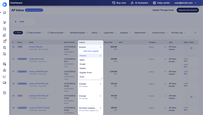Choose Staples from supplier list
The width and height of the screenshot is (203, 115).
pos(83,68)
